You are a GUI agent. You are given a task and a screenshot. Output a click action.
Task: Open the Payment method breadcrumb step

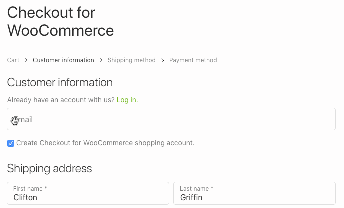point(193,60)
